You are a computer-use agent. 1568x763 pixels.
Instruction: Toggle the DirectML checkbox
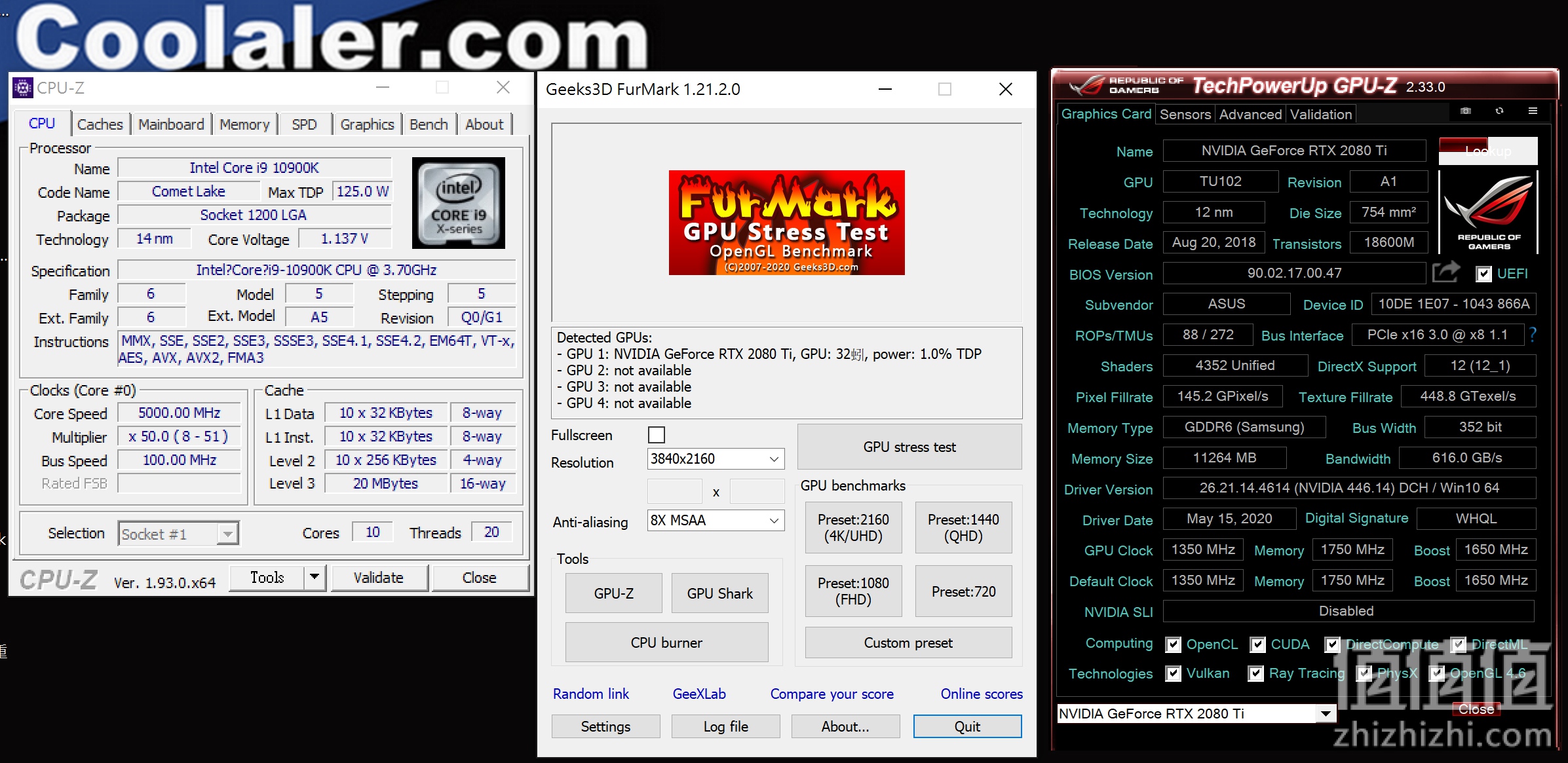1458,644
